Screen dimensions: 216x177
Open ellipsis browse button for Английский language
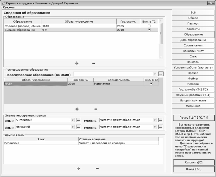(79, 120)
